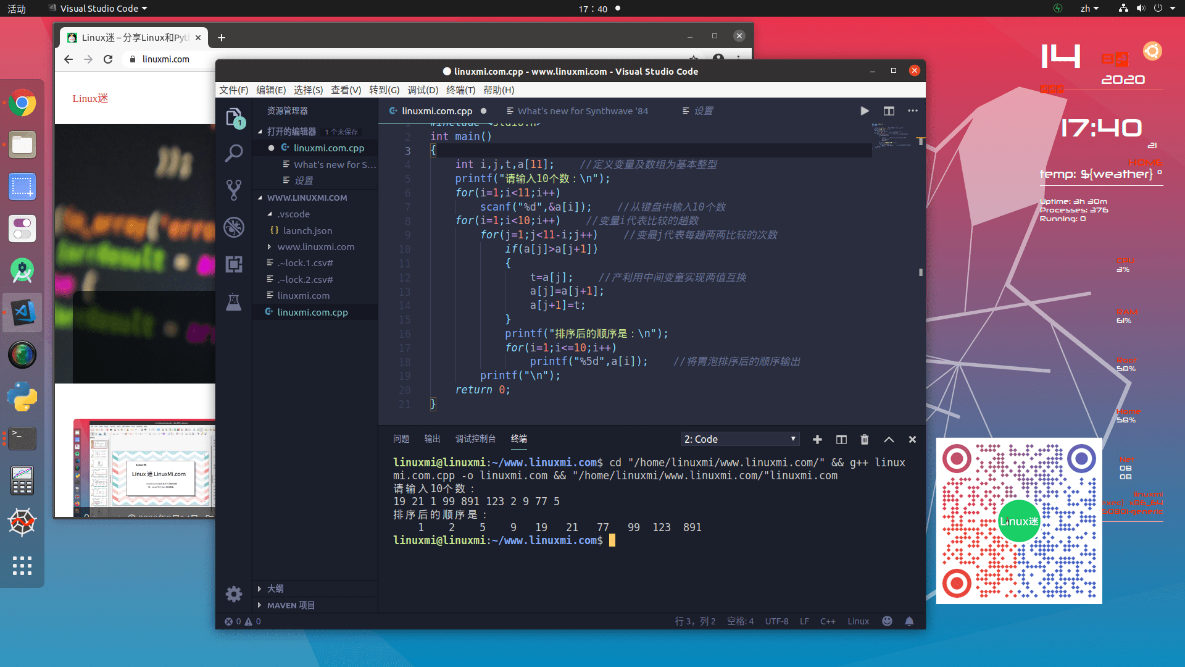Open the 终端 menu in the menu bar

(x=460, y=90)
